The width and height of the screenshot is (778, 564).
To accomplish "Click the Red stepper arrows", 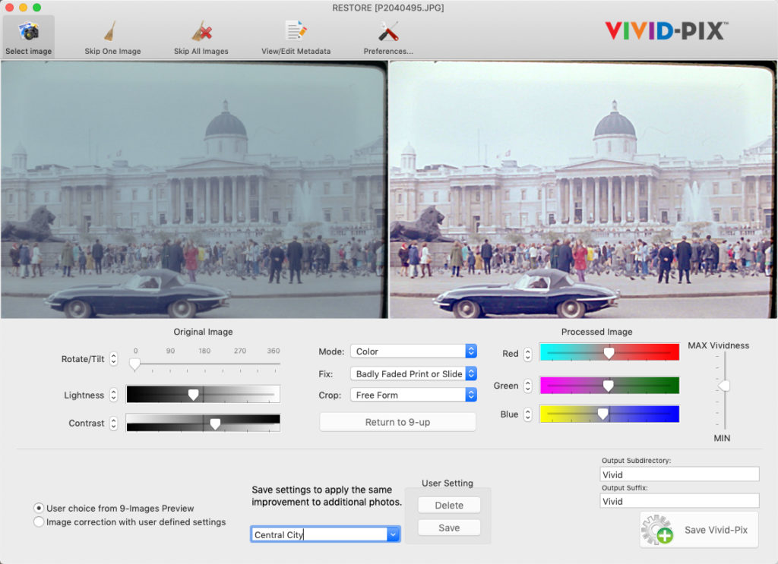I will [x=528, y=354].
